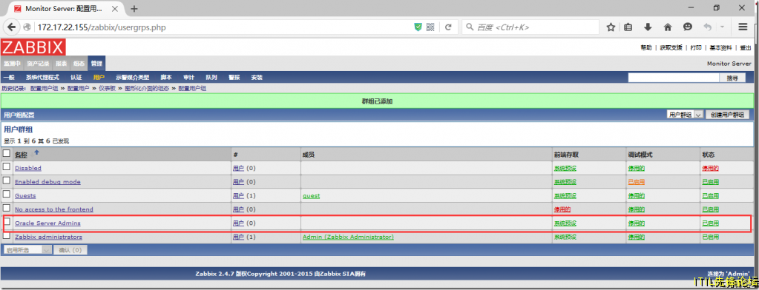759x290 pixels.
Task: Open the 用户群组 dropdown selector
Action: tap(684, 115)
